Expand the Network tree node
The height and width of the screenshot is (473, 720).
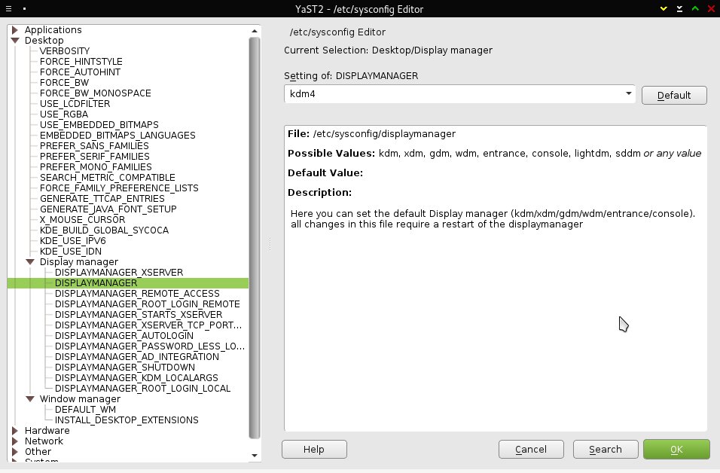15,441
